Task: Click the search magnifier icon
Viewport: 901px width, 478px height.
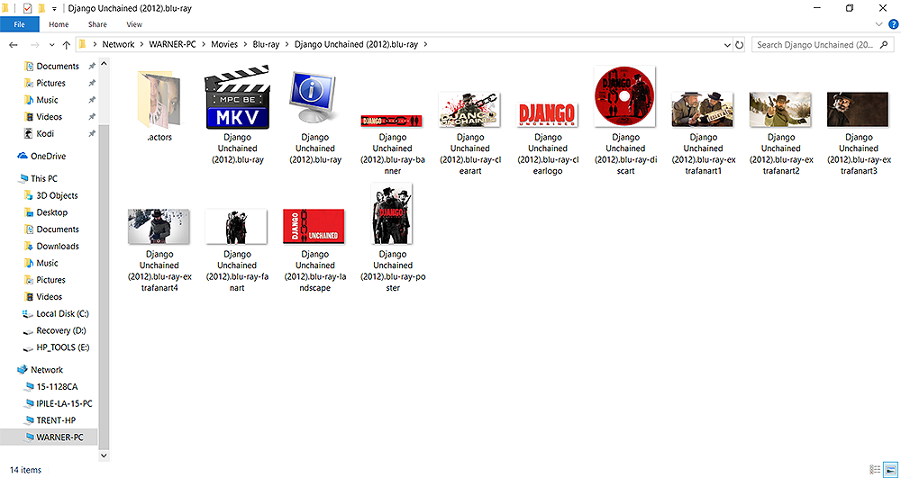Action: point(884,44)
